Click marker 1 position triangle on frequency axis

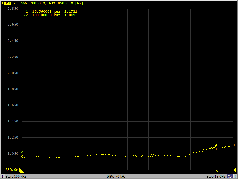click(216, 171)
